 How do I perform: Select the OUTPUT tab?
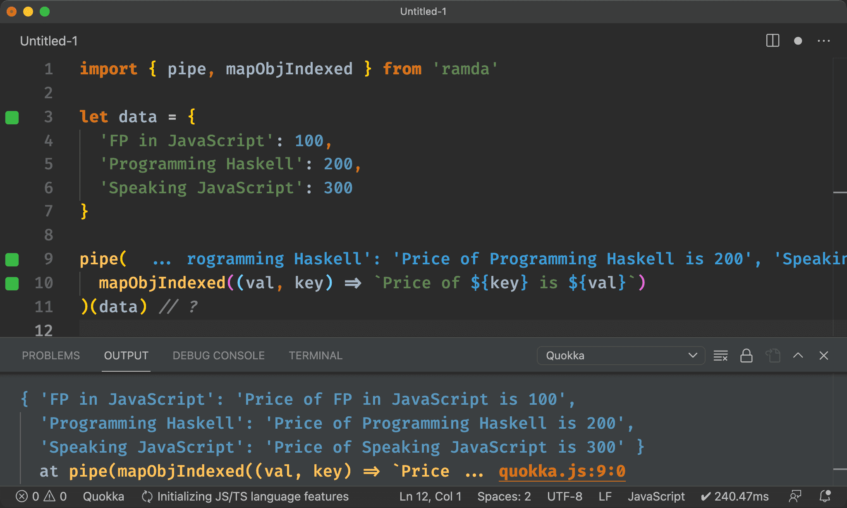pos(126,356)
